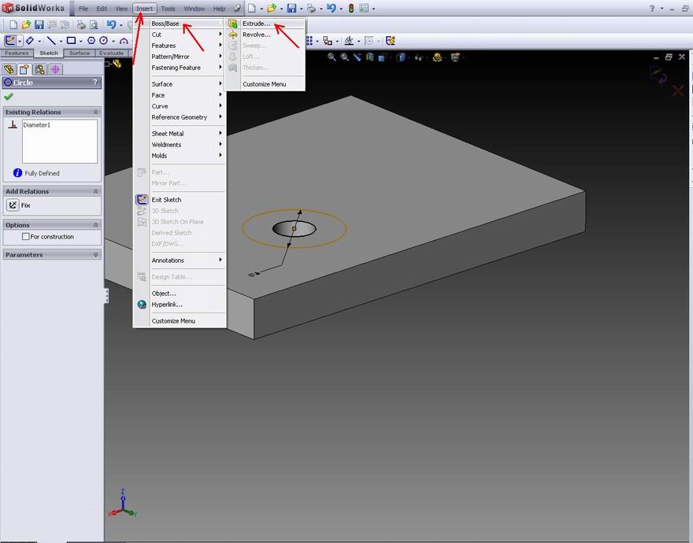
Task: Collapse the Add Relations section
Action: [96, 191]
